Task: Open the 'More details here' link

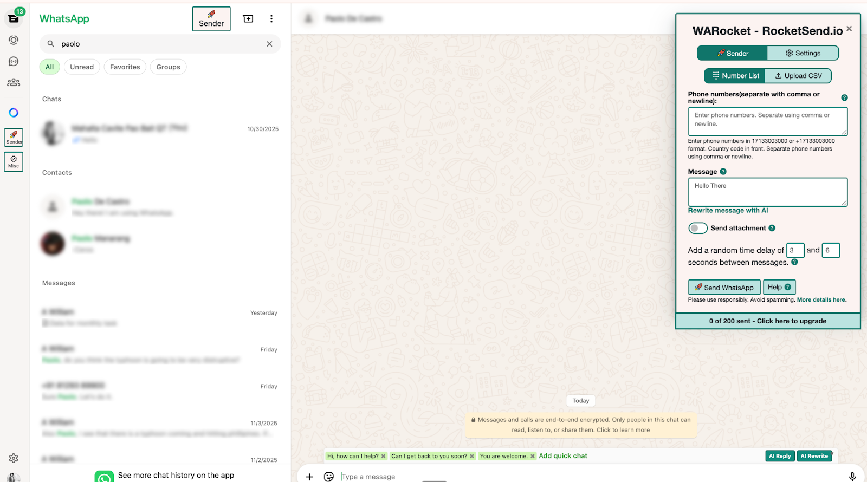Action: [821, 299]
